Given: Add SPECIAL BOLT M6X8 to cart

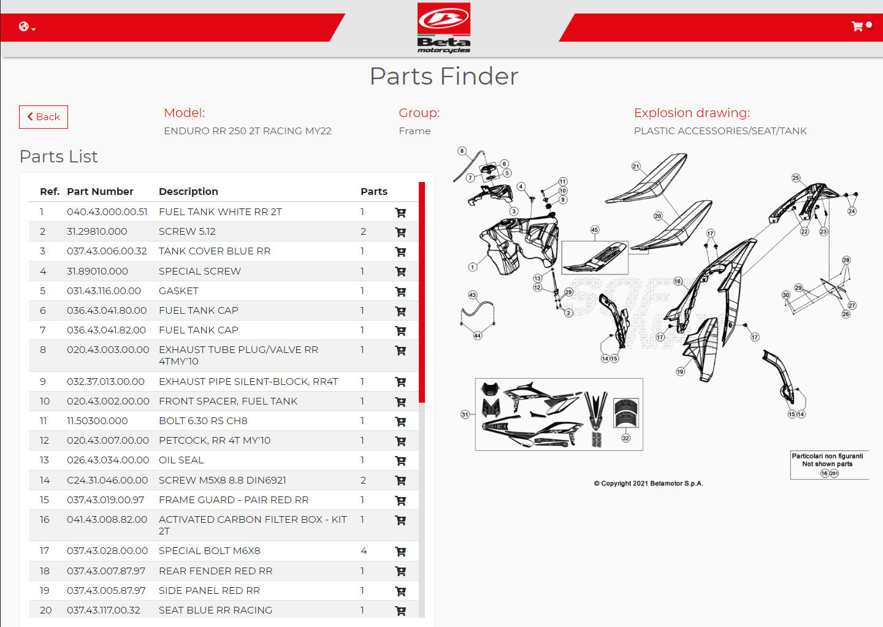Looking at the screenshot, I should pyautogui.click(x=400, y=552).
